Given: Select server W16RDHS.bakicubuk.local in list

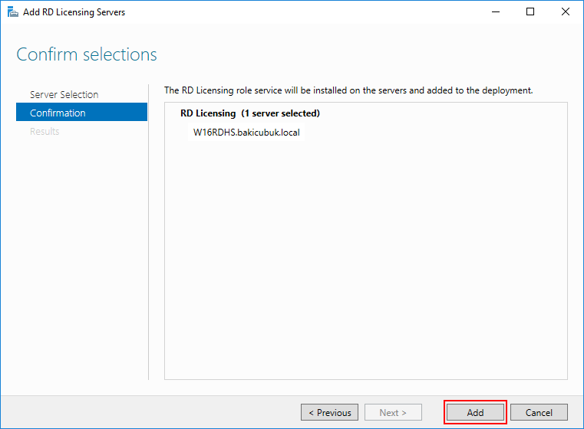Looking at the screenshot, I should [x=246, y=133].
